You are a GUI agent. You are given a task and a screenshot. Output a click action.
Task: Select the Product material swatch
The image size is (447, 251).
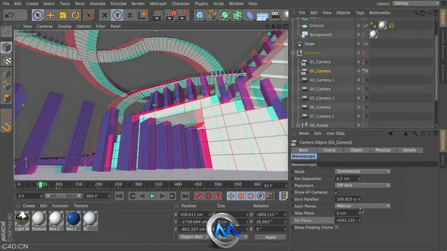(x=39, y=220)
